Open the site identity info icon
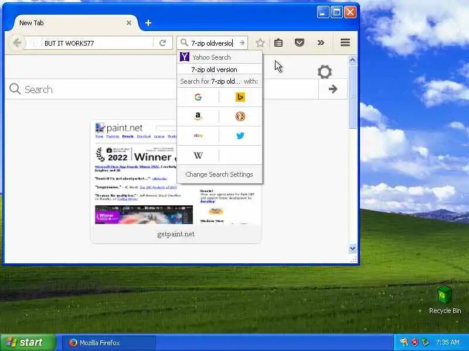The image size is (469, 351). [34, 43]
